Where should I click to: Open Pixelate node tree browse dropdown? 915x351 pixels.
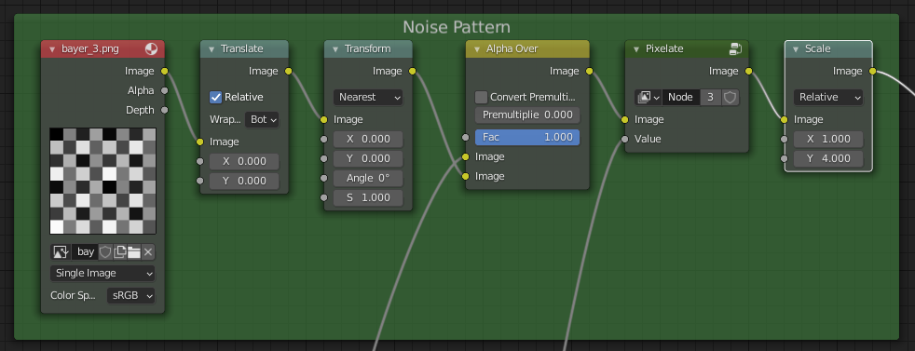pos(649,98)
